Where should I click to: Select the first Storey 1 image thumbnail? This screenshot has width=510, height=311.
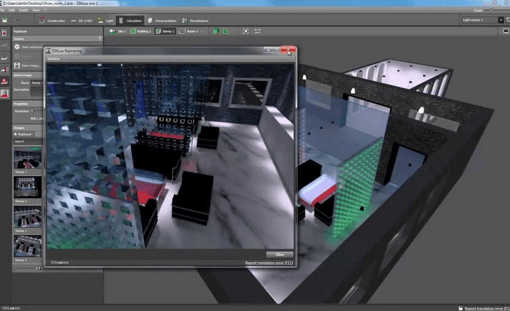click(x=28, y=158)
